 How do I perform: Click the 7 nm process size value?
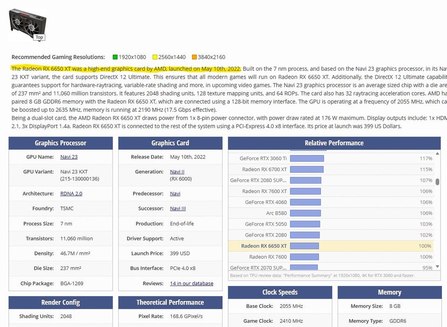66,224
